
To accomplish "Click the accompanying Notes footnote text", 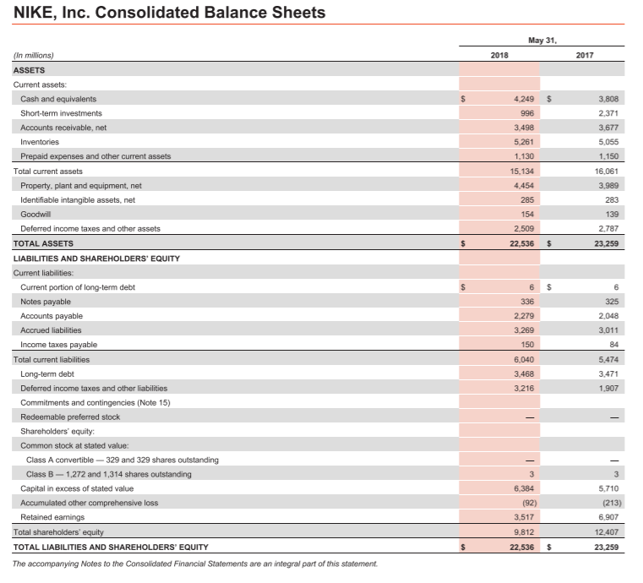I will point(195,564).
